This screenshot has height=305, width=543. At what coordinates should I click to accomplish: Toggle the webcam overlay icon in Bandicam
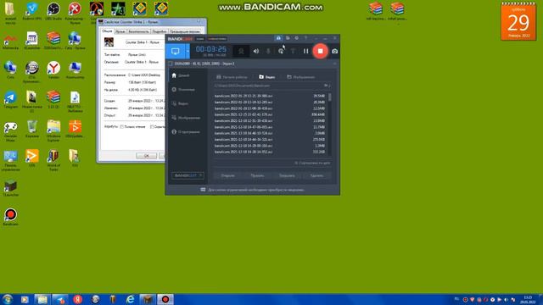(241, 51)
